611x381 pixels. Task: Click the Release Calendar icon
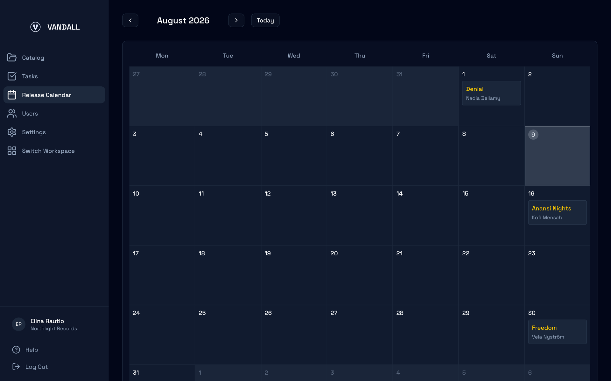pyautogui.click(x=12, y=95)
